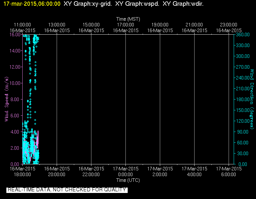Click the 17-Mar-2015 date above 0:00:00
This screenshot has height=199, width=256.
point(125,169)
